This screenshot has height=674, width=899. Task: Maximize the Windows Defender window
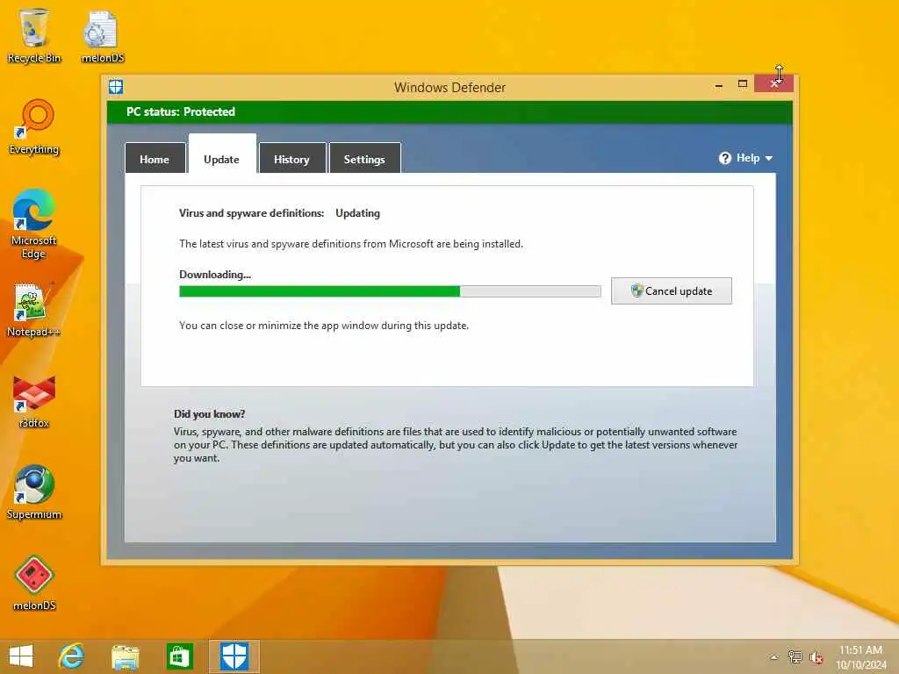(743, 84)
